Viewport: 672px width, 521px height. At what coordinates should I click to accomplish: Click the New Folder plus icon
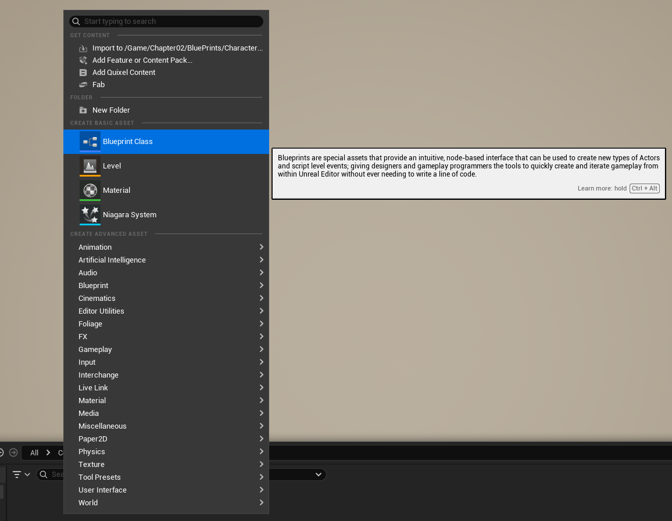(83, 110)
